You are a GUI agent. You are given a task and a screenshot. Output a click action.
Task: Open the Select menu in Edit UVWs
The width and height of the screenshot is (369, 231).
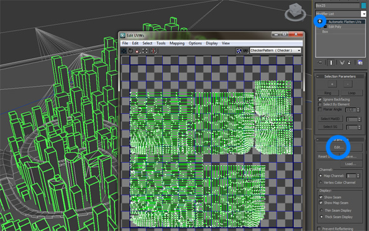pyautogui.click(x=147, y=43)
